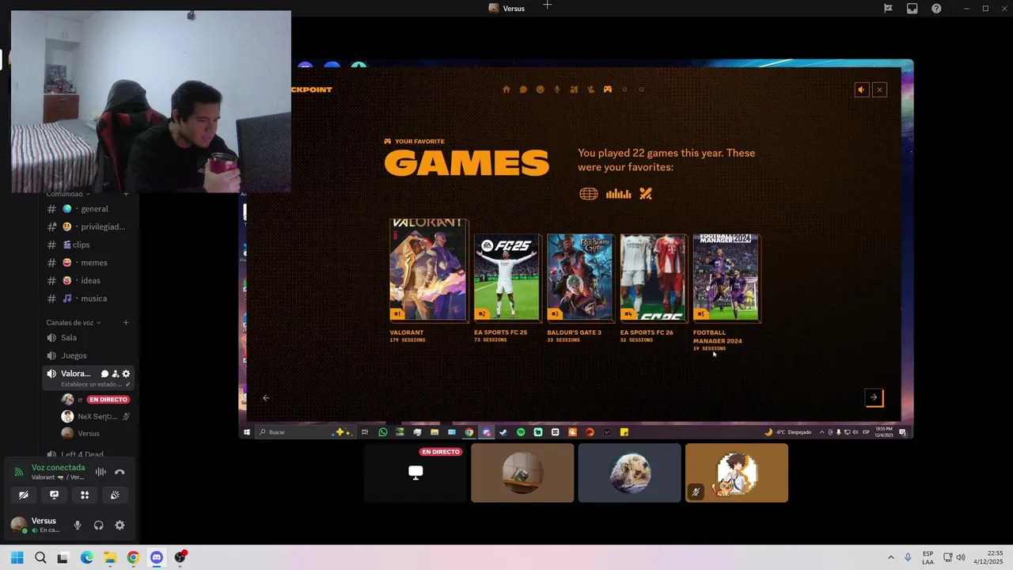
Task: Open Discord inbox icon in title bar
Action: pos(912,9)
